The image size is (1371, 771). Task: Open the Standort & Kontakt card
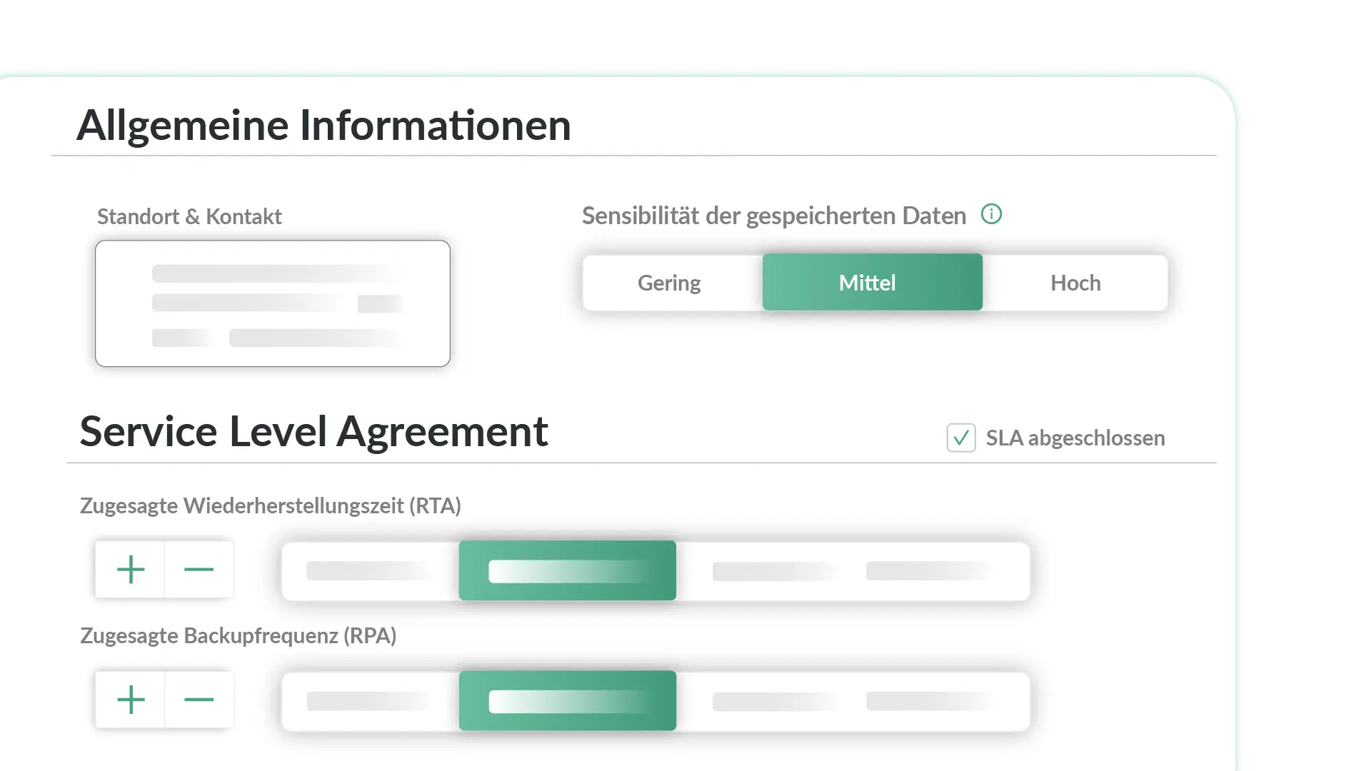pos(273,303)
